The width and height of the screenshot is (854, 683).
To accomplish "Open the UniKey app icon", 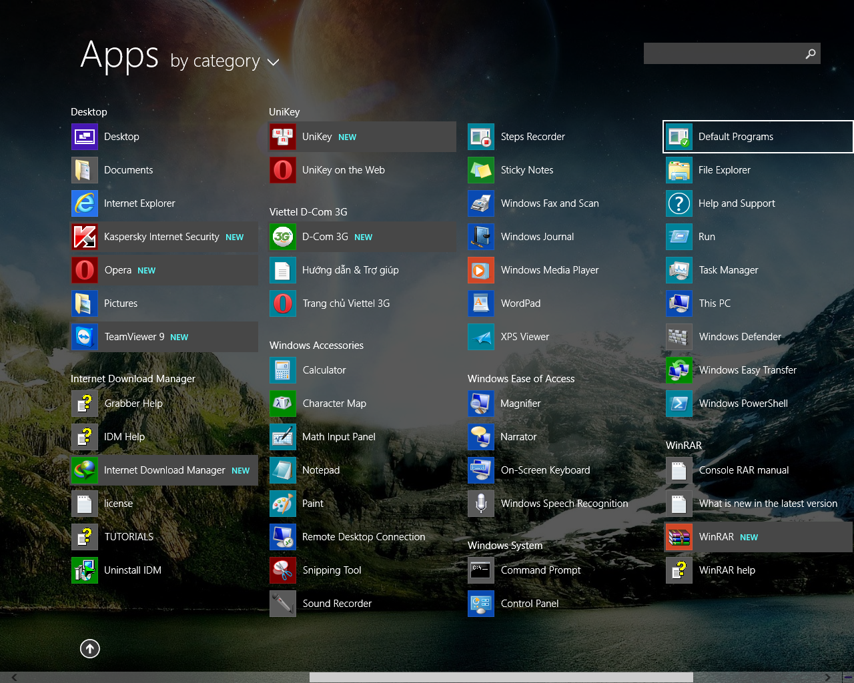I will (x=283, y=137).
